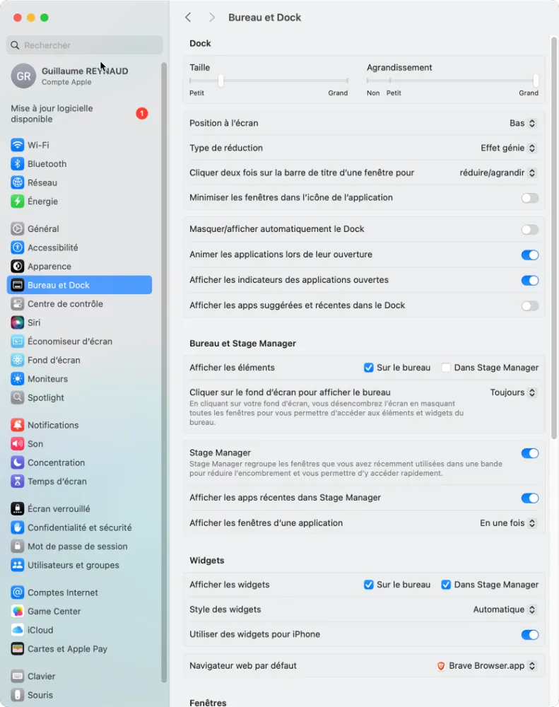Uncheck Afficher les éléments Sur le bureau

[368, 368]
